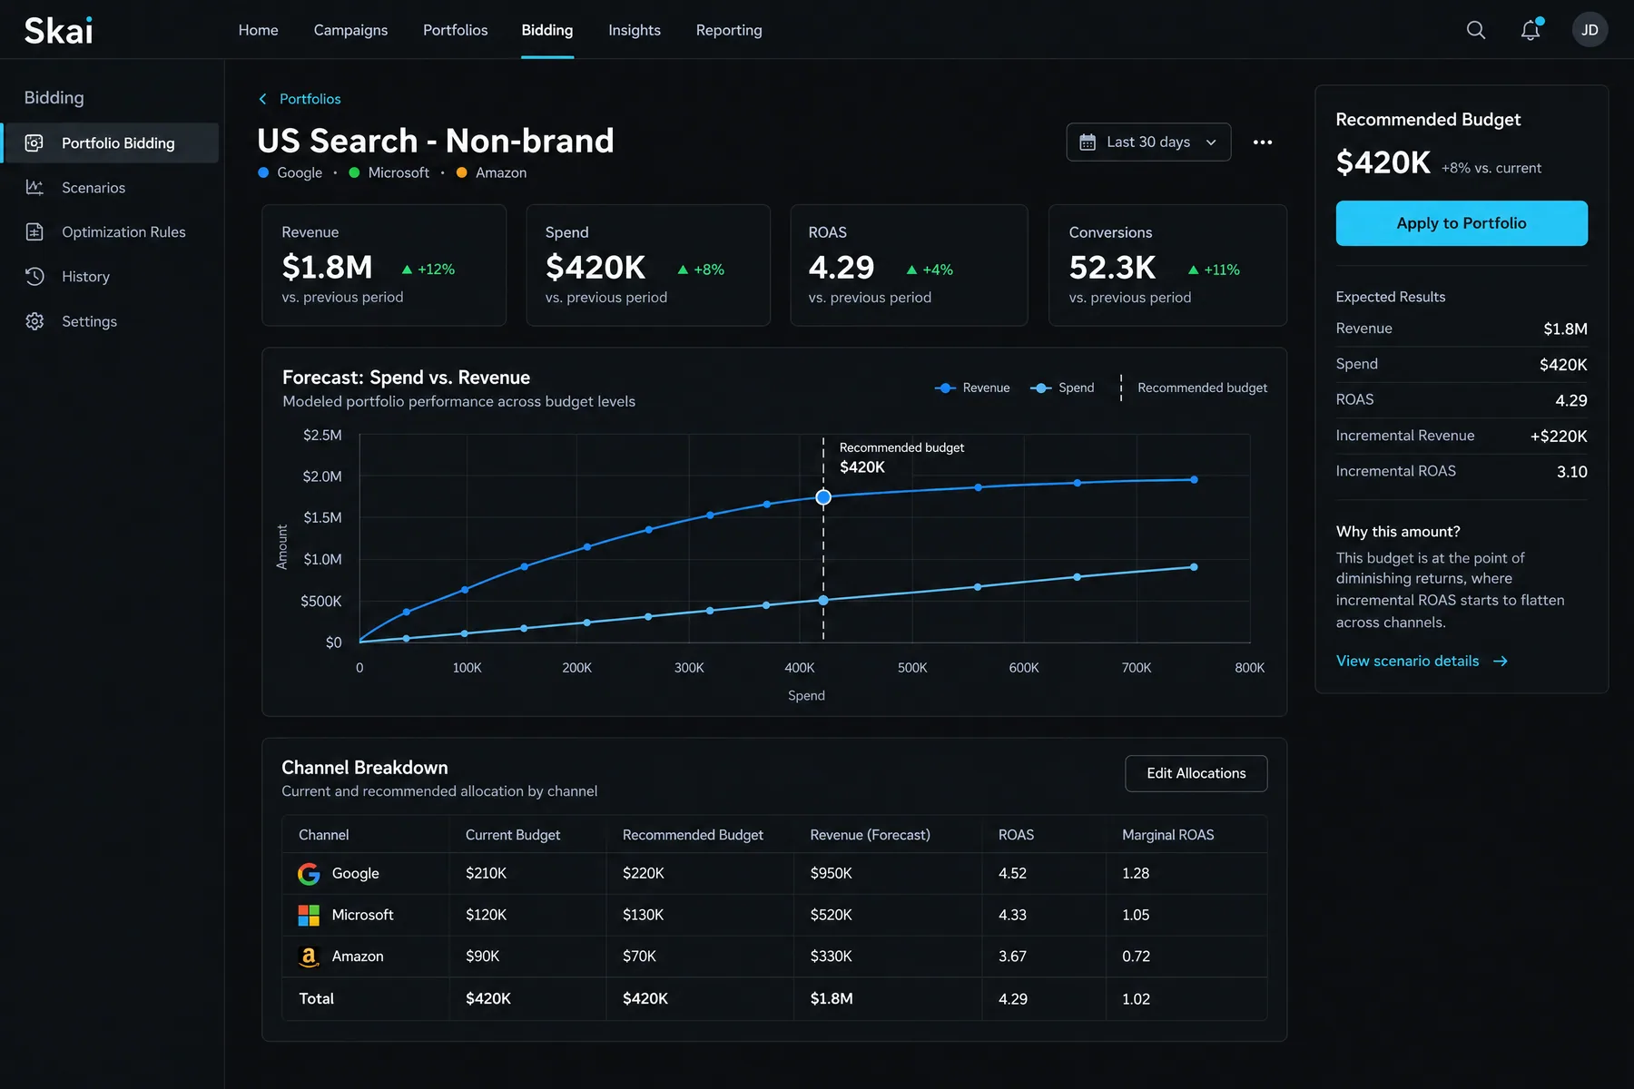Screen dimensions: 1634x1089
Task: Click the recommended budget point on Revenue curve
Action: point(823,497)
